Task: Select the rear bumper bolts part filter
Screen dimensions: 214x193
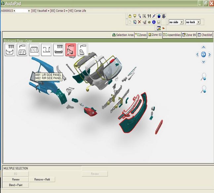Action: pos(59,49)
